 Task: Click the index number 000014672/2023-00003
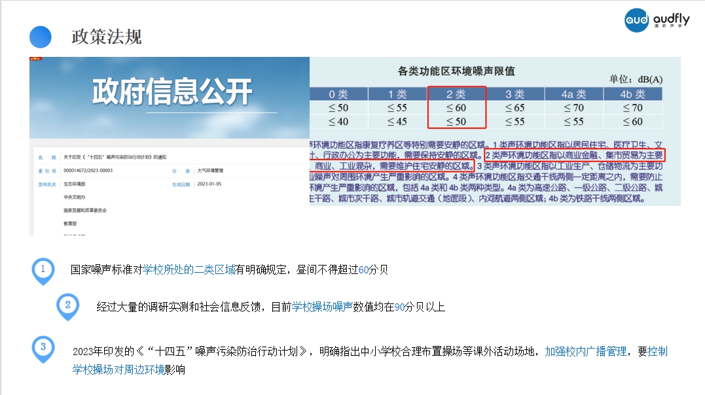(88, 171)
